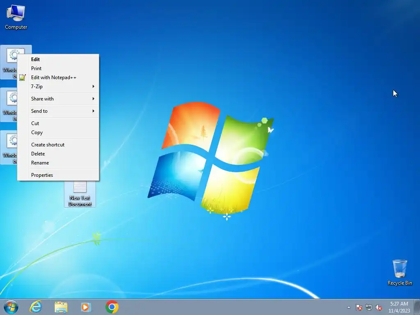
Task: Select the New Text Document file icon
Action: 80,194
